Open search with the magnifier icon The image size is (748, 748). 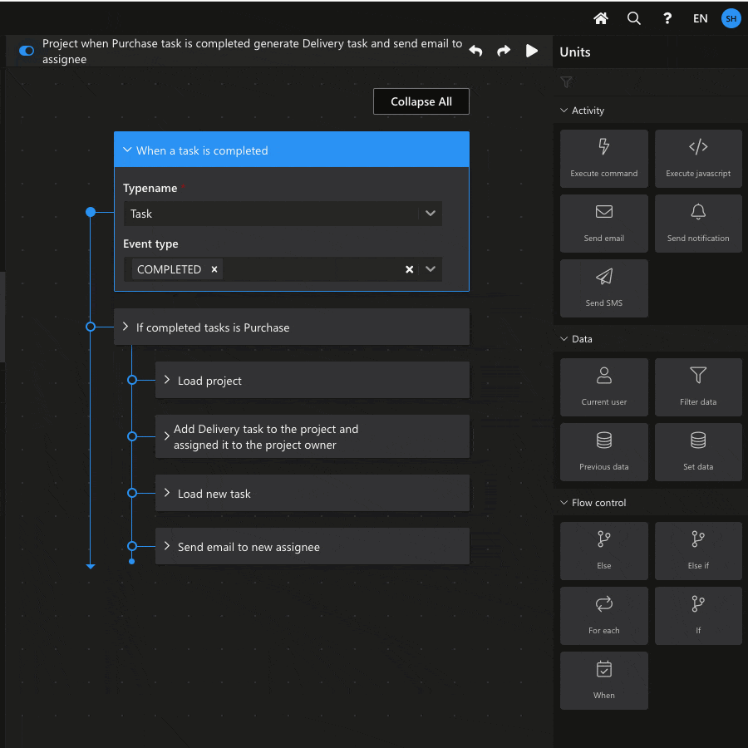click(x=634, y=18)
